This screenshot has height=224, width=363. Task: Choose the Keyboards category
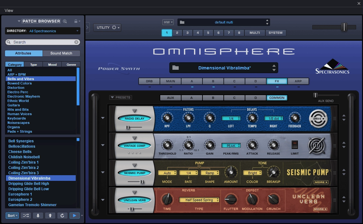click(17, 118)
